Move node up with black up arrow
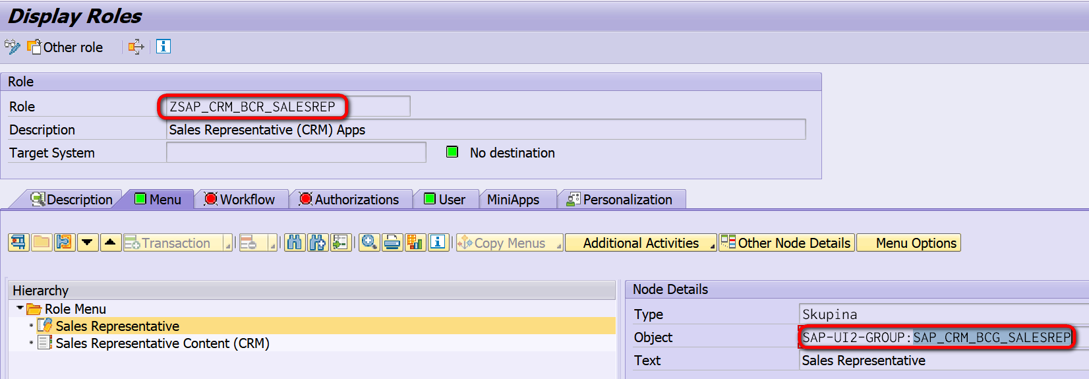Screen dimensions: 1089x379 click(x=111, y=243)
